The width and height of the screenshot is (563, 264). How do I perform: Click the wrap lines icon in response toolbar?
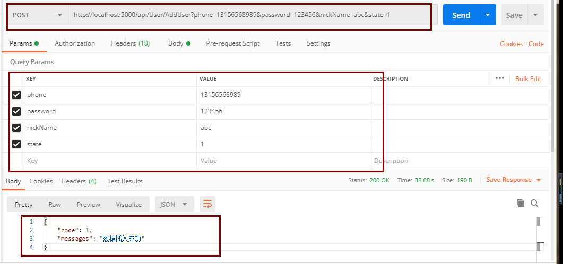[207, 204]
